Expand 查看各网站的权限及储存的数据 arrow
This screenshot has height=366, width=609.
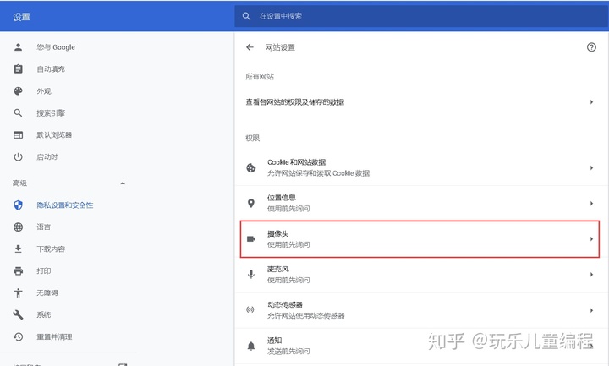591,102
